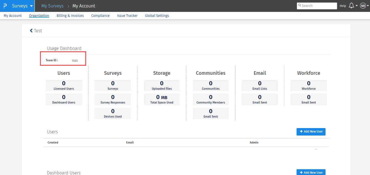Click the back chevron beside Test
Image resolution: width=370 pixels, height=175 pixels.
[31, 31]
